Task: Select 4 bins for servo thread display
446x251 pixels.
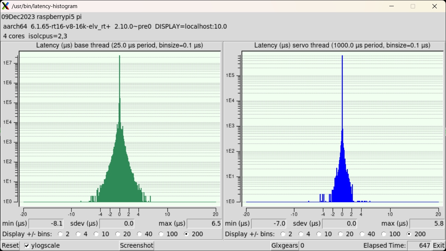Action: (301, 234)
